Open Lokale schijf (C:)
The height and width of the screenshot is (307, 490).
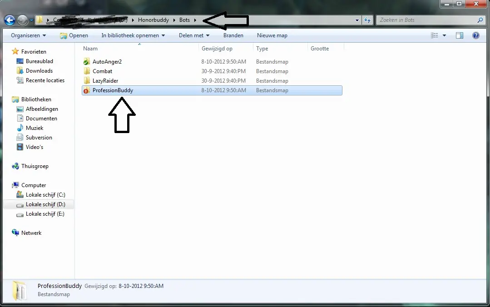click(x=45, y=195)
